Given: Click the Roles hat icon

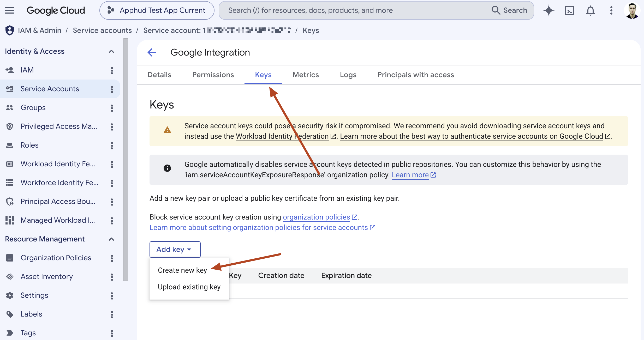Looking at the screenshot, I should [x=10, y=145].
